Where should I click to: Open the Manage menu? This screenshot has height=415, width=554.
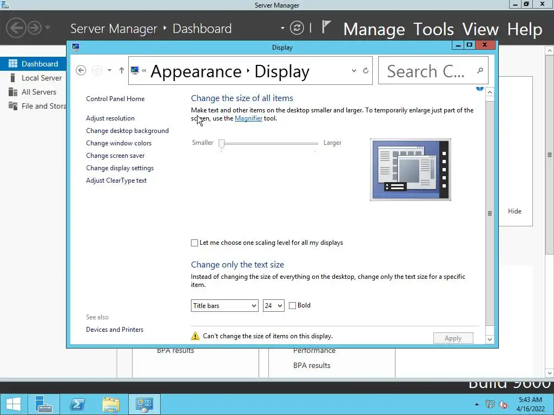374,29
